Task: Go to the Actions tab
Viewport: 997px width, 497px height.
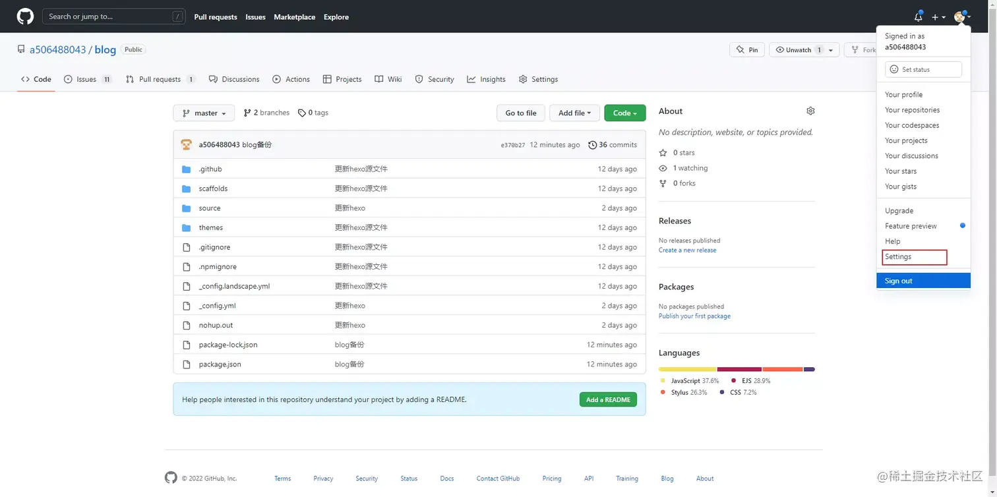Action: [291, 79]
